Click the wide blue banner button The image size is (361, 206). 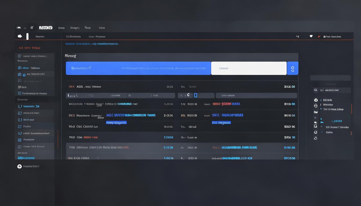138,68
